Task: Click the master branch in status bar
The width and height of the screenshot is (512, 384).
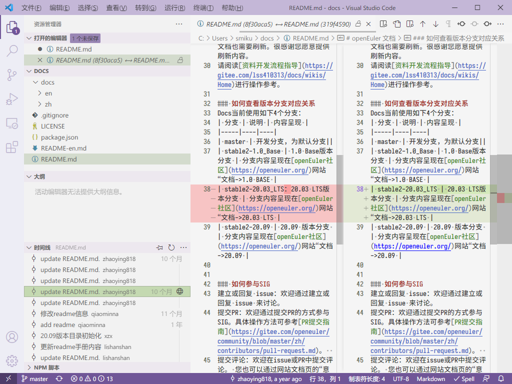Action: tap(35, 379)
